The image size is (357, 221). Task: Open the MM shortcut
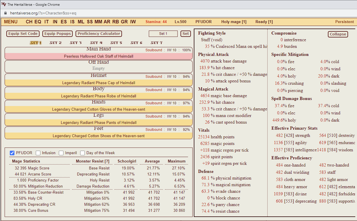coord(98,22)
